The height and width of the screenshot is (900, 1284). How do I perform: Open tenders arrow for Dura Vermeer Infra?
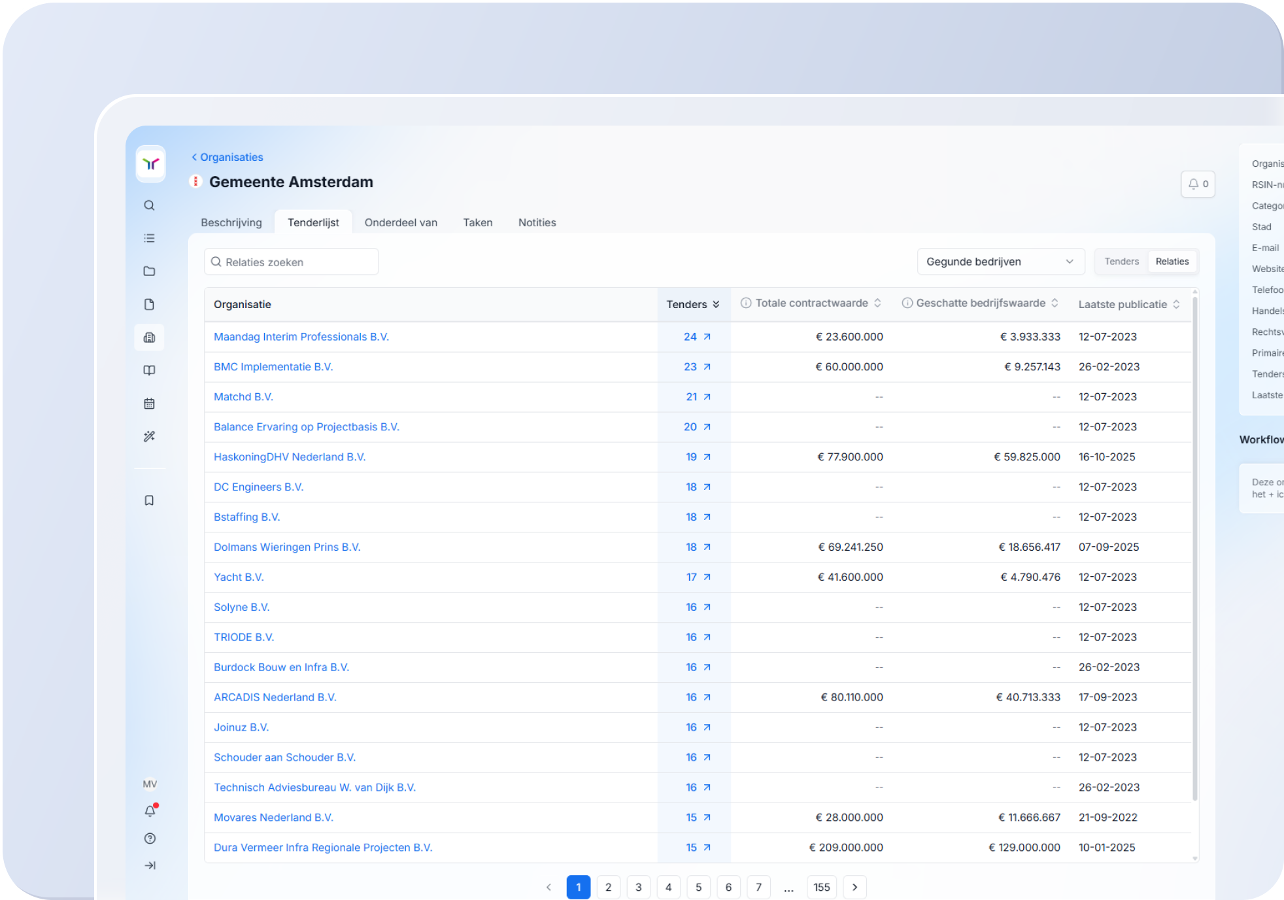(707, 848)
